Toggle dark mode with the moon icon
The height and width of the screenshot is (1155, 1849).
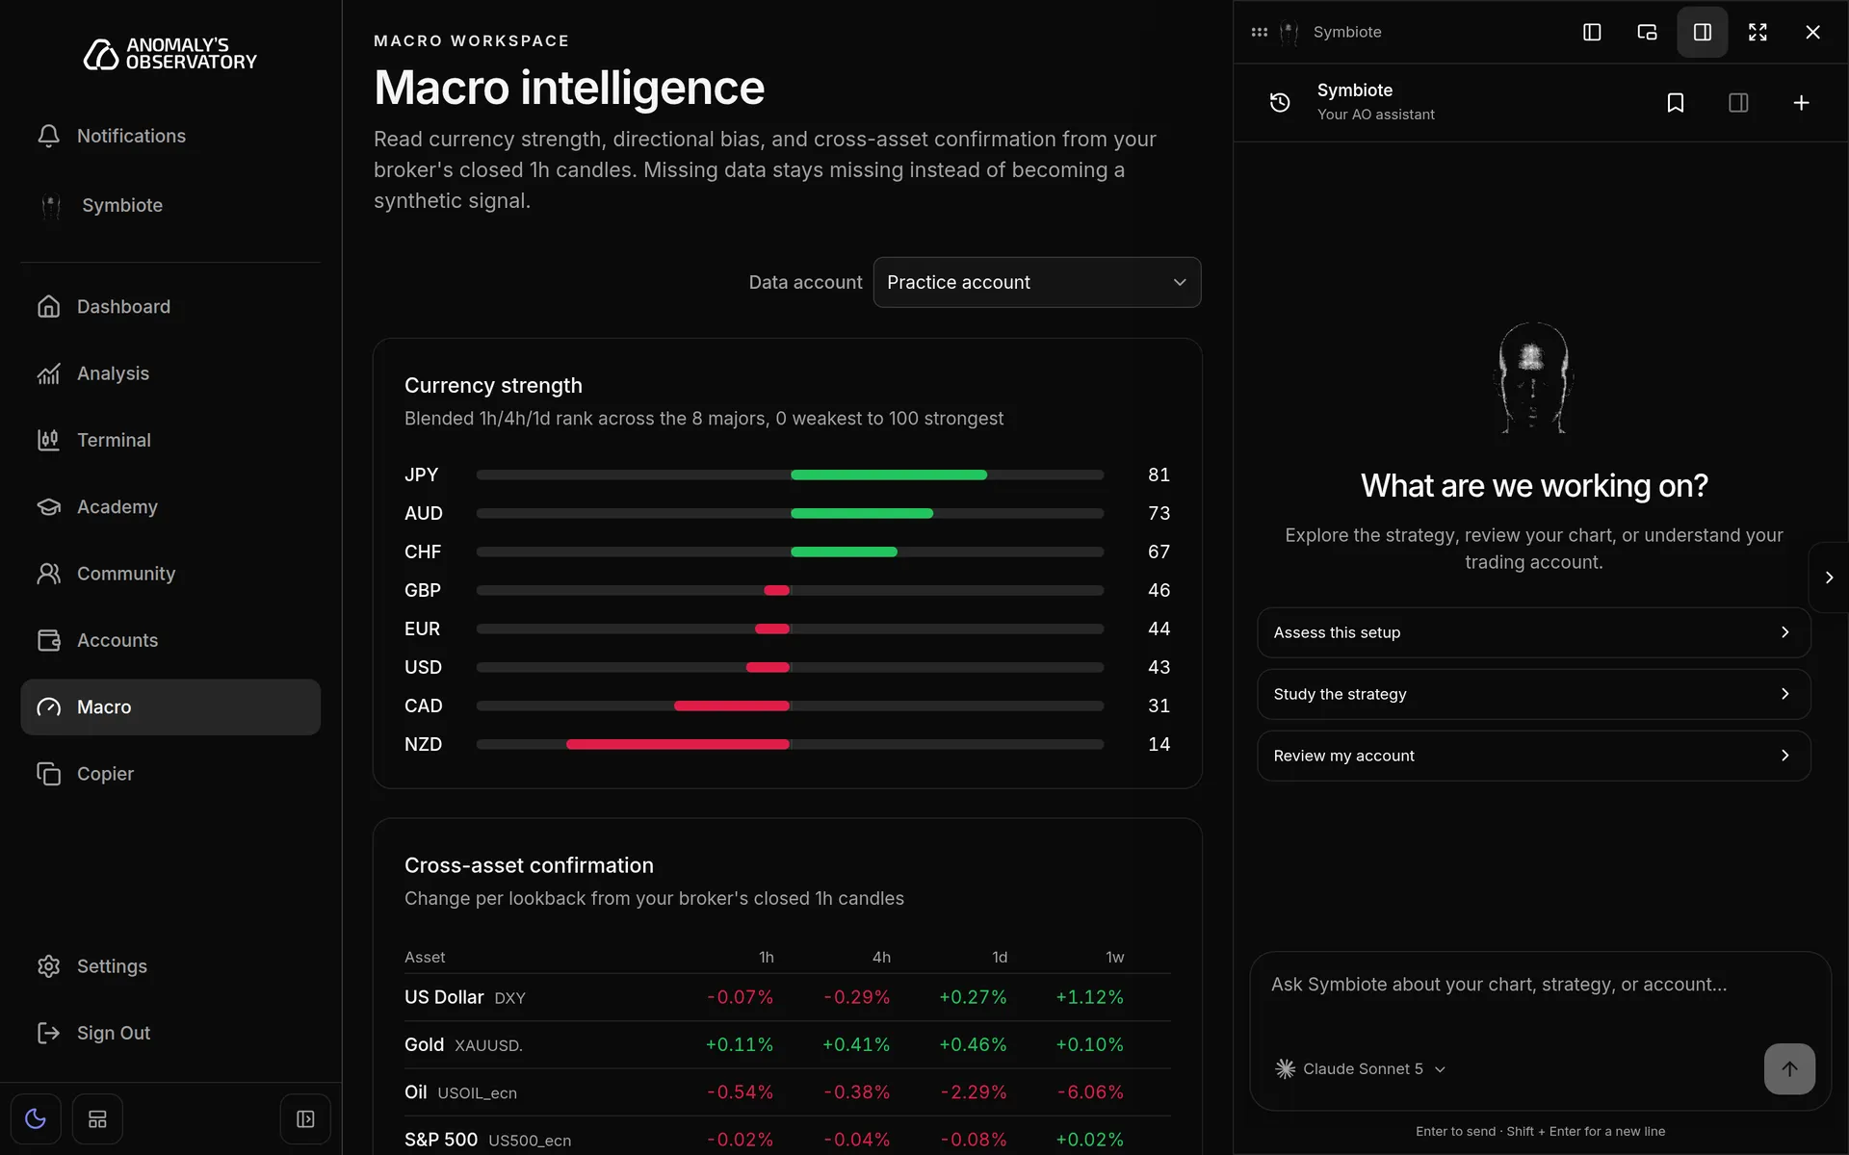pos(36,1119)
